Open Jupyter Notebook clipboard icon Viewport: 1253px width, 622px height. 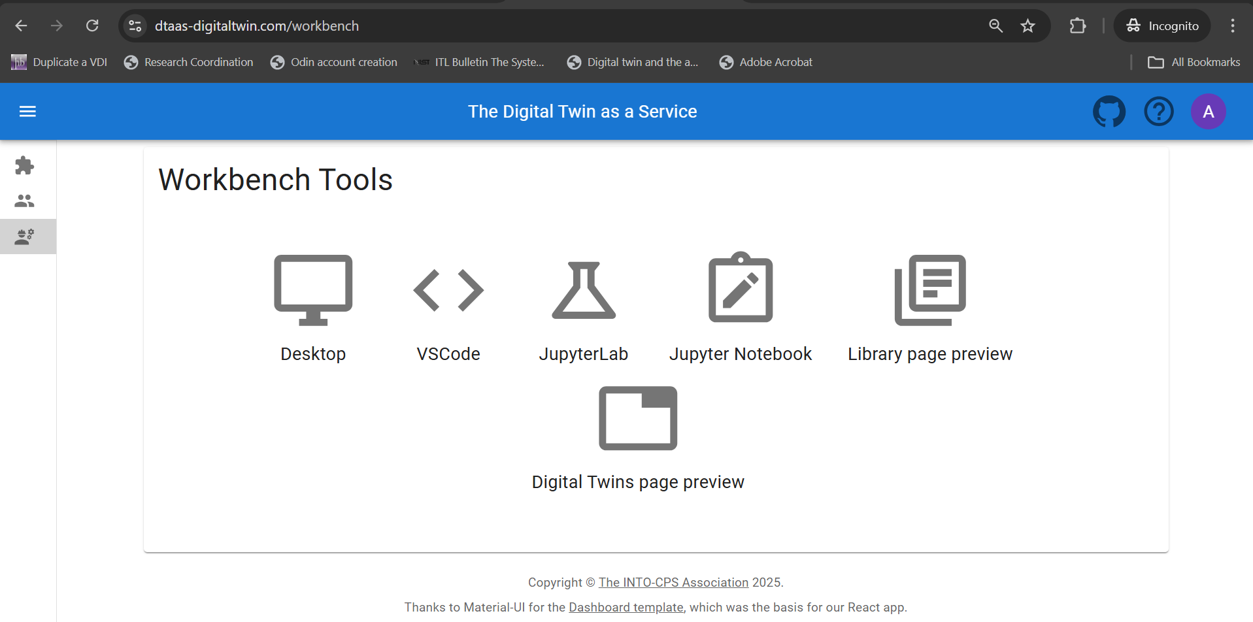pos(741,289)
